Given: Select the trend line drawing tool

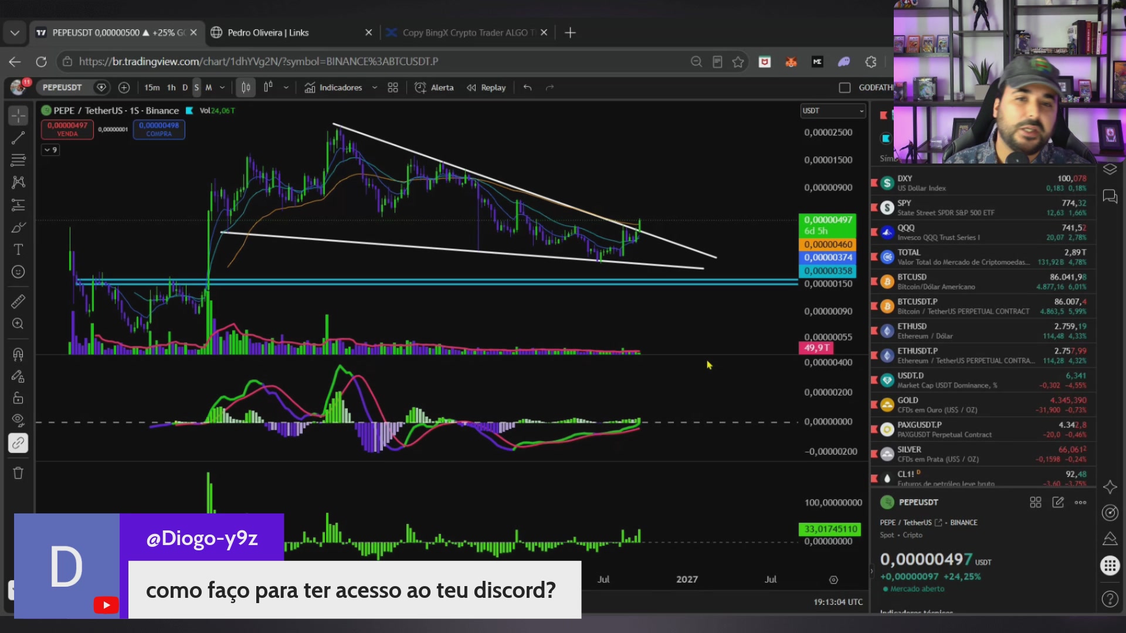Looking at the screenshot, I should pos(18,138).
